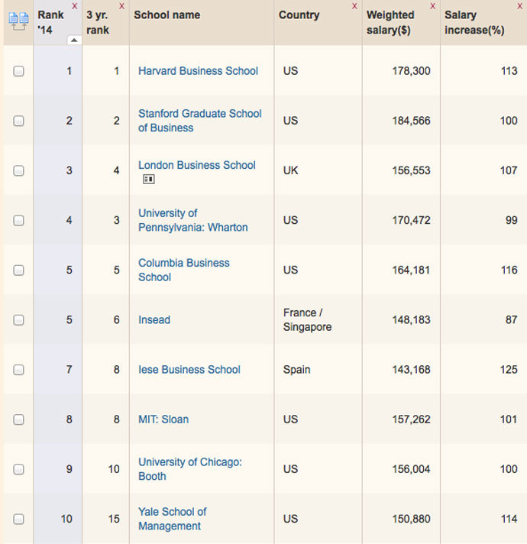Click salary increase 87 for Insead
527x544 pixels.
(x=512, y=319)
